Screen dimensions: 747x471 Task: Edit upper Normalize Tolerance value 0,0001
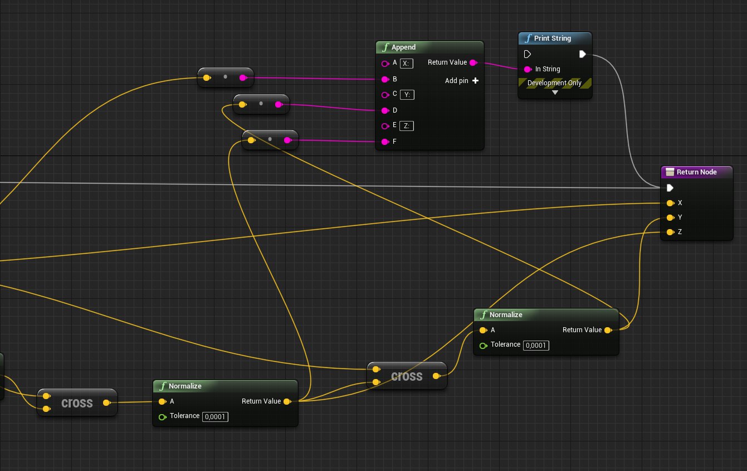coord(536,346)
